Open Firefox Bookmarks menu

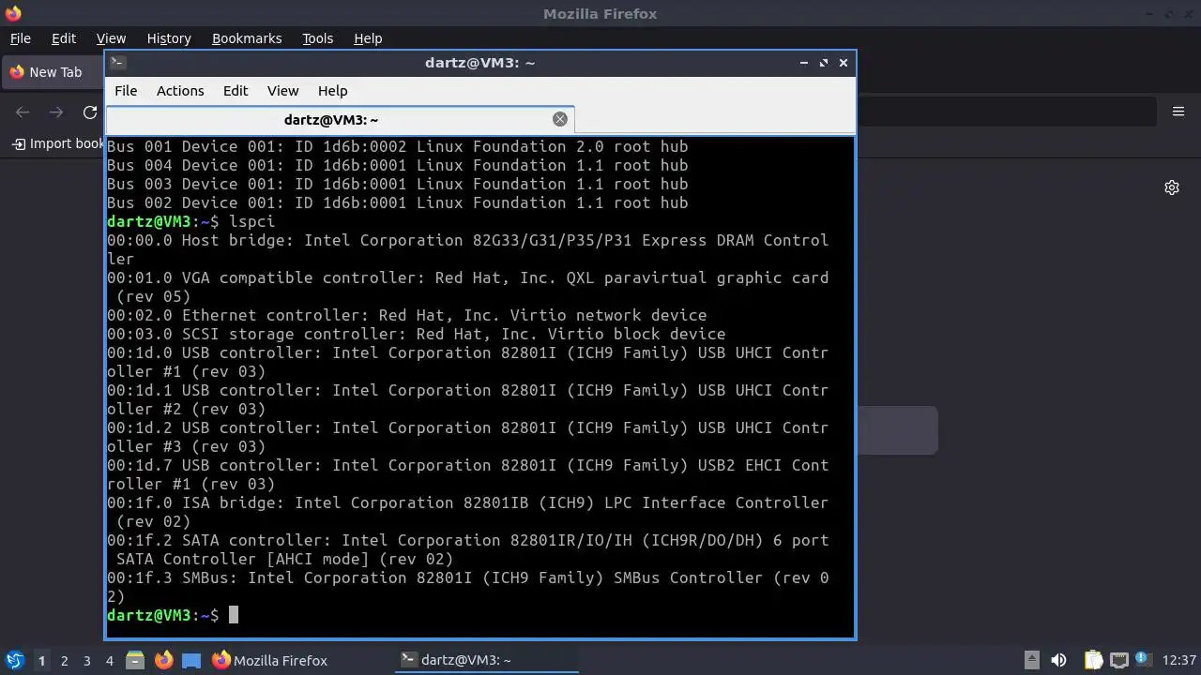tap(247, 38)
